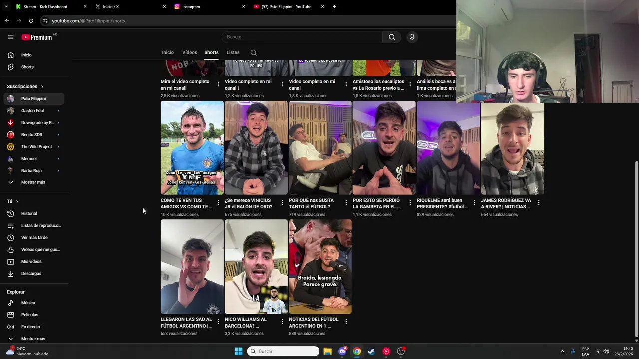This screenshot has height=359, width=639.
Task: Open the clock showing 19:40
Action: pyautogui.click(x=623, y=351)
